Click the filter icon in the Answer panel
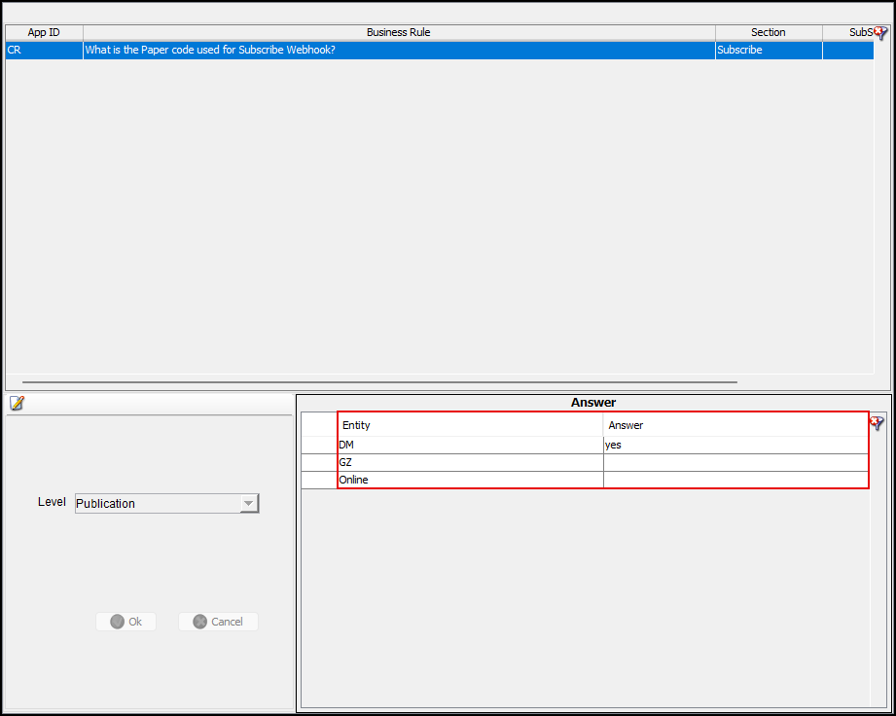Image resolution: width=896 pixels, height=716 pixels. click(x=877, y=423)
